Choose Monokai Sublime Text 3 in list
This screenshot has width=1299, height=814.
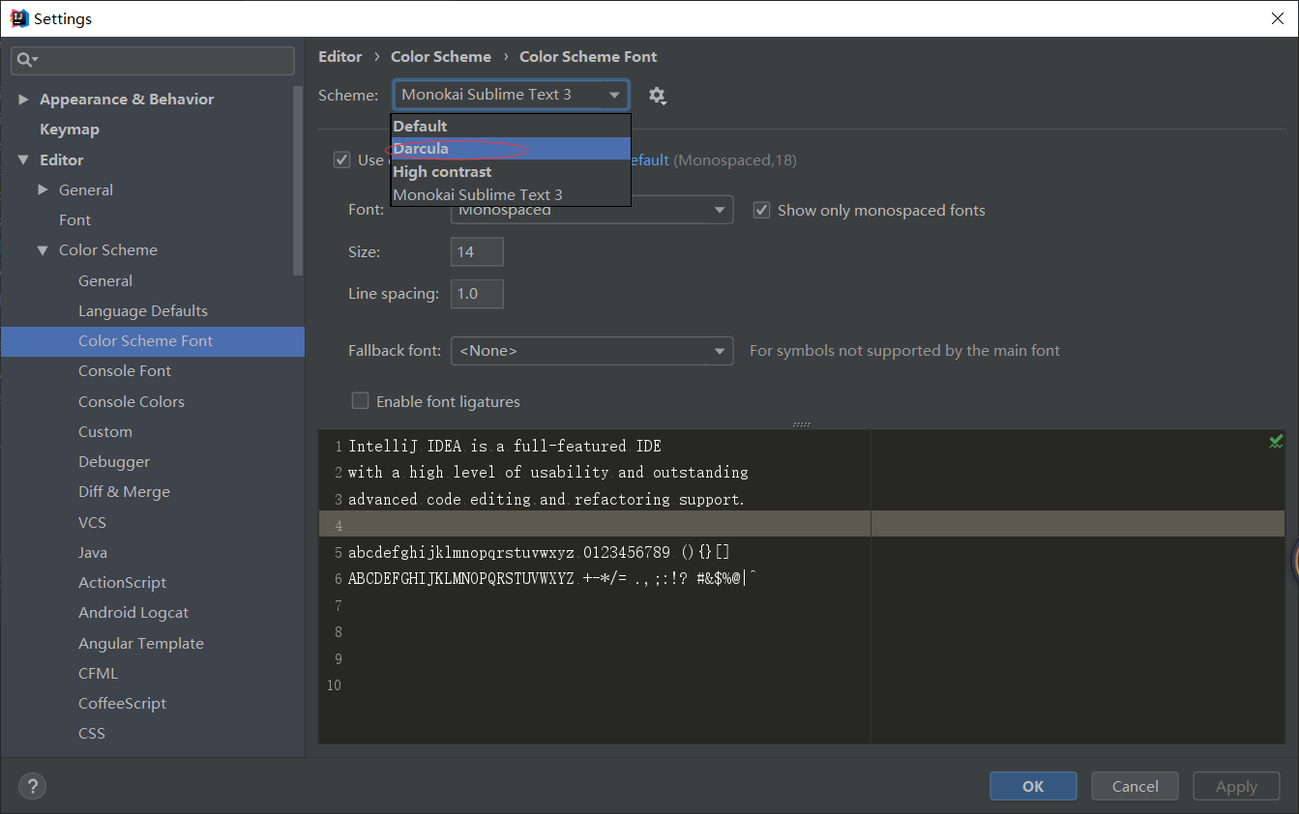pos(511,194)
